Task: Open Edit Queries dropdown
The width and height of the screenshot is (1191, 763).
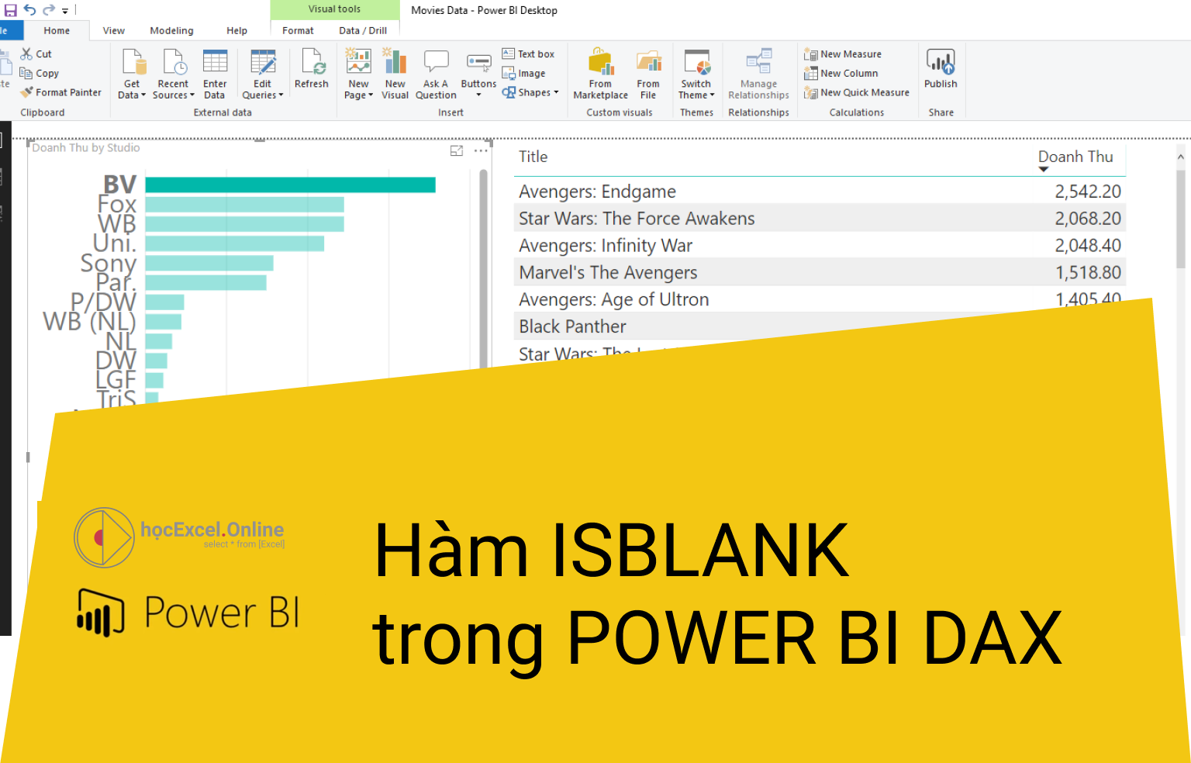Action: click(x=263, y=74)
